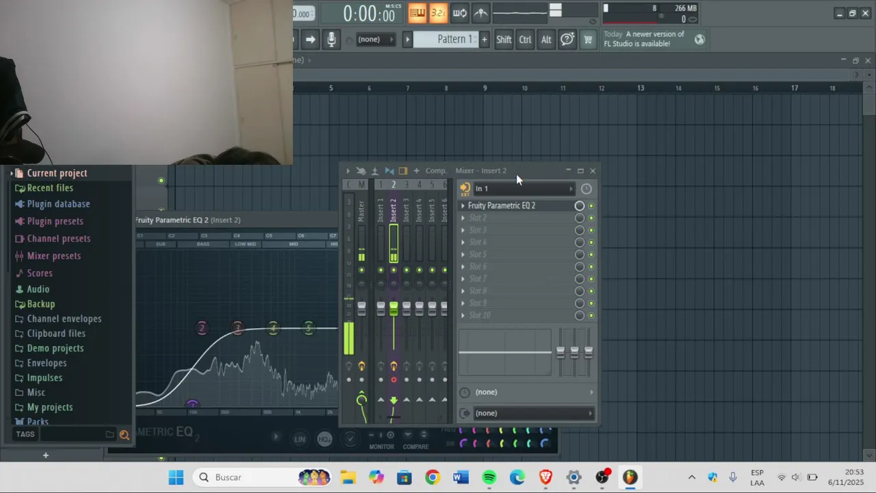Toggle the Slot 6 enable LED
The height and width of the screenshot is (493, 876).
click(591, 266)
